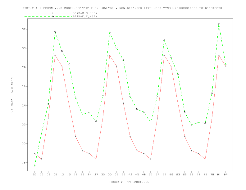This screenshot has width=246, height=190.
Task: Click y-axis tick label 22
Action: (x=24, y=124)
